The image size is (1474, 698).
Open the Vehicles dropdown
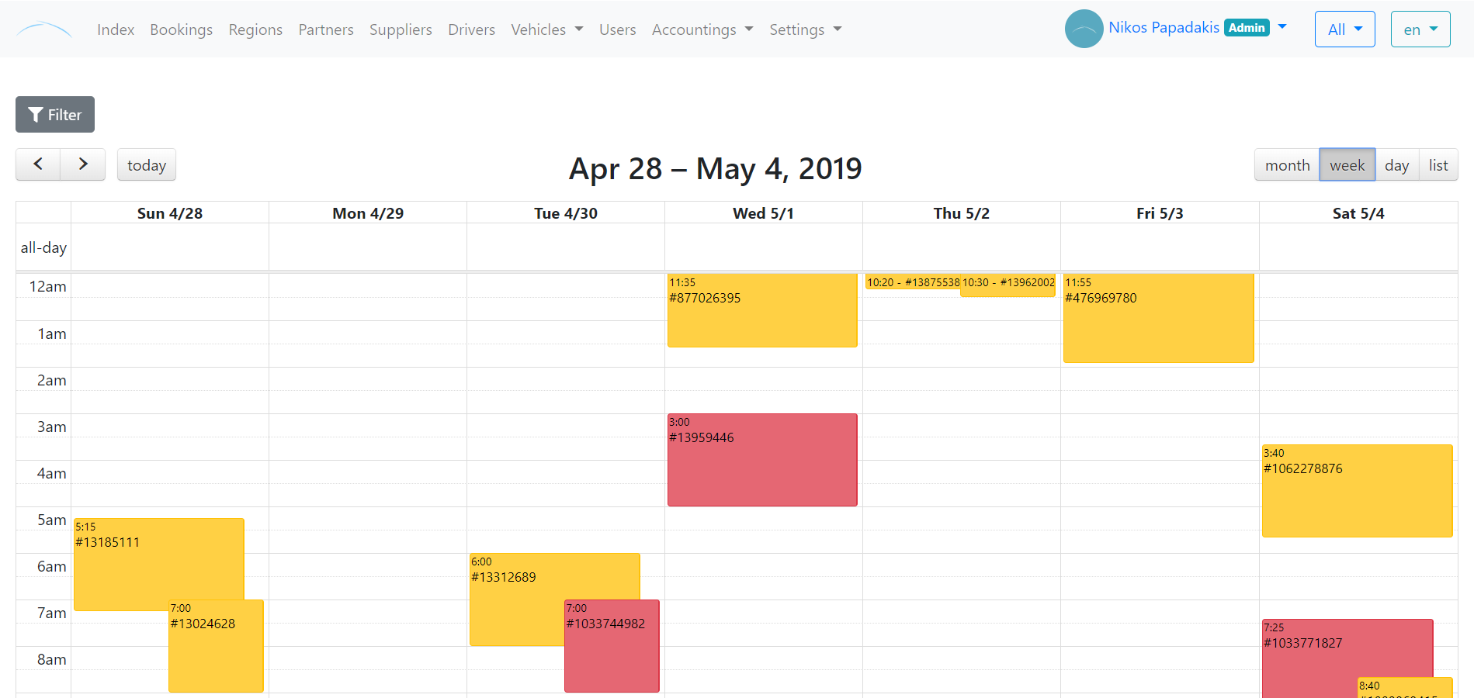[x=546, y=29]
